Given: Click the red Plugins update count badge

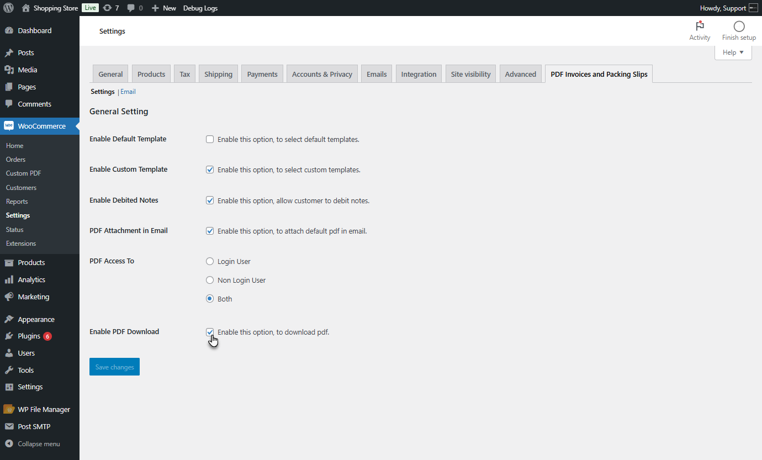Looking at the screenshot, I should pyautogui.click(x=47, y=336).
